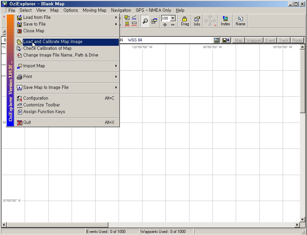Open the Moving Map menu
This screenshot has height=235, width=307.
click(x=94, y=10)
